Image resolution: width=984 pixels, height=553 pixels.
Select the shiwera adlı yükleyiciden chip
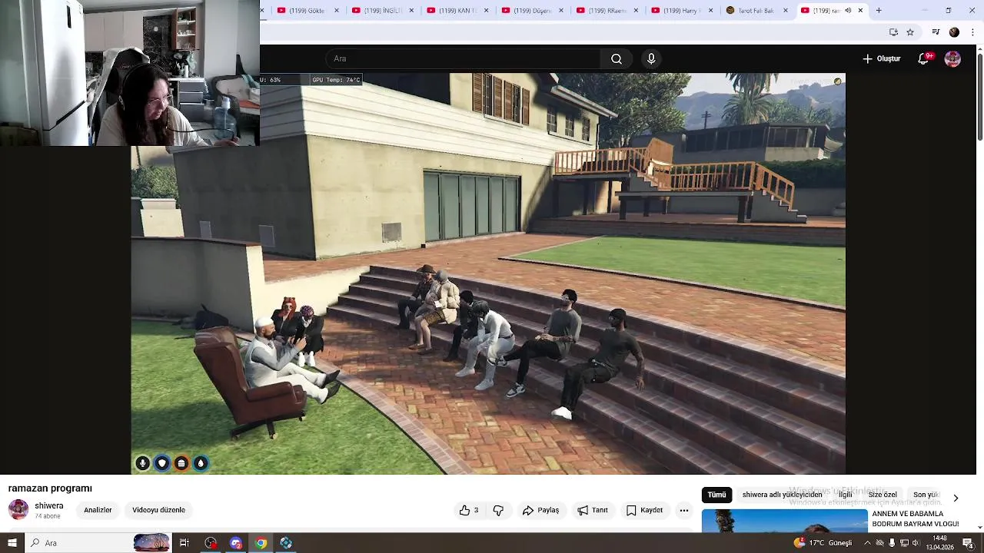(782, 495)
